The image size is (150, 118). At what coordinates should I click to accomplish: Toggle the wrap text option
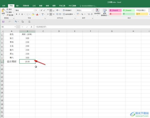(x=67, y=10)
